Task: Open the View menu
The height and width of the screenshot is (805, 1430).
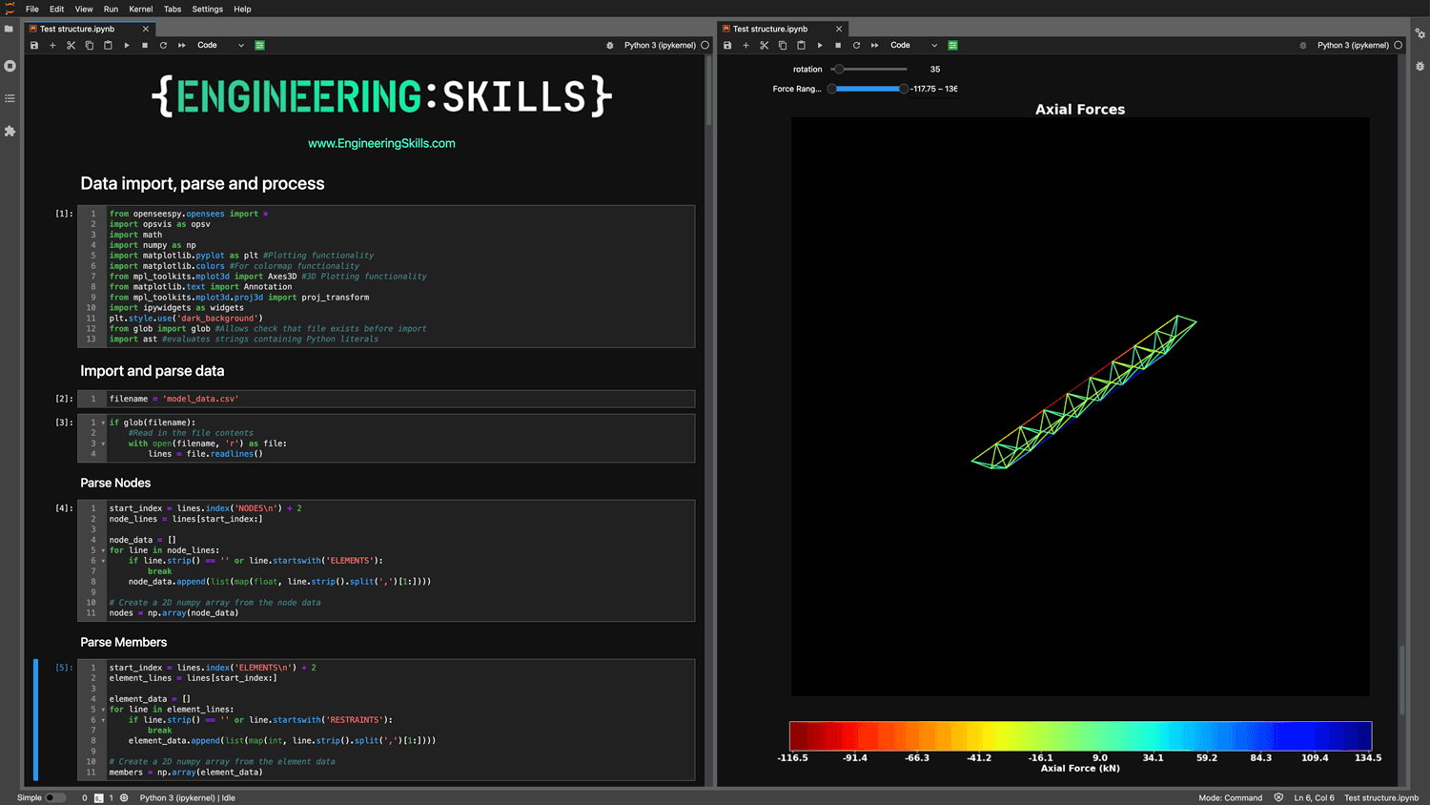Action: 84,9
